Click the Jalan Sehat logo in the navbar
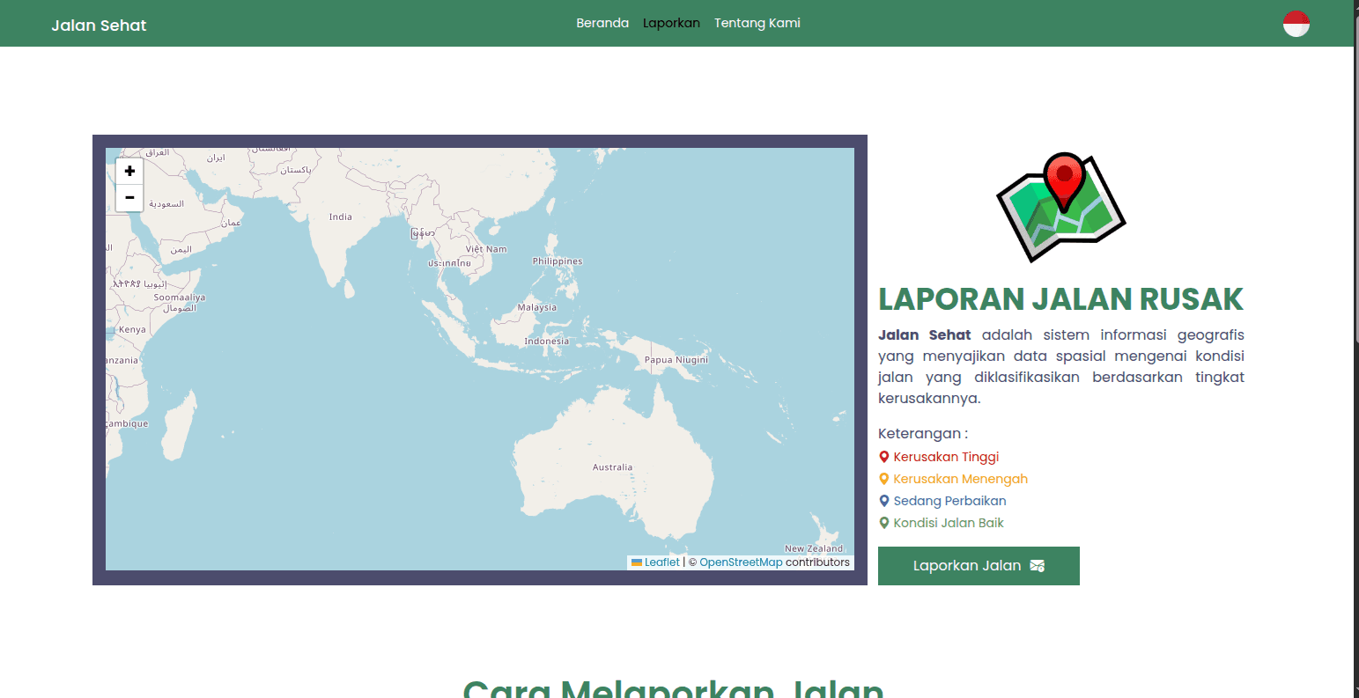The image size is (1359, 698). tap(99, 26)
